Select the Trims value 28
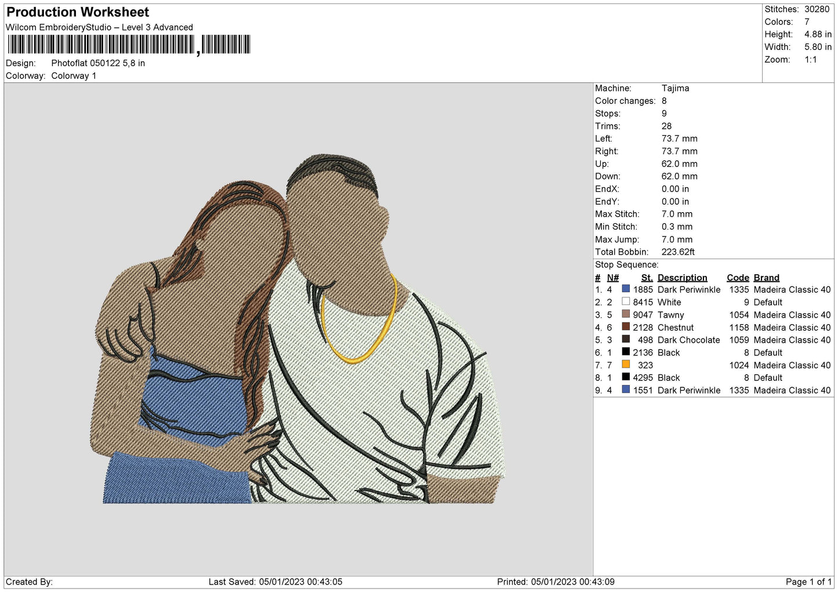The width and height of the screenshot is (838, 592). [666, 126]
